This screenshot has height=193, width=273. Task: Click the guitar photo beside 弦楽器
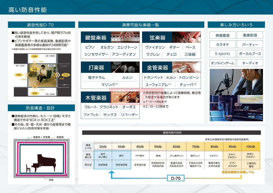click(186, 37)
